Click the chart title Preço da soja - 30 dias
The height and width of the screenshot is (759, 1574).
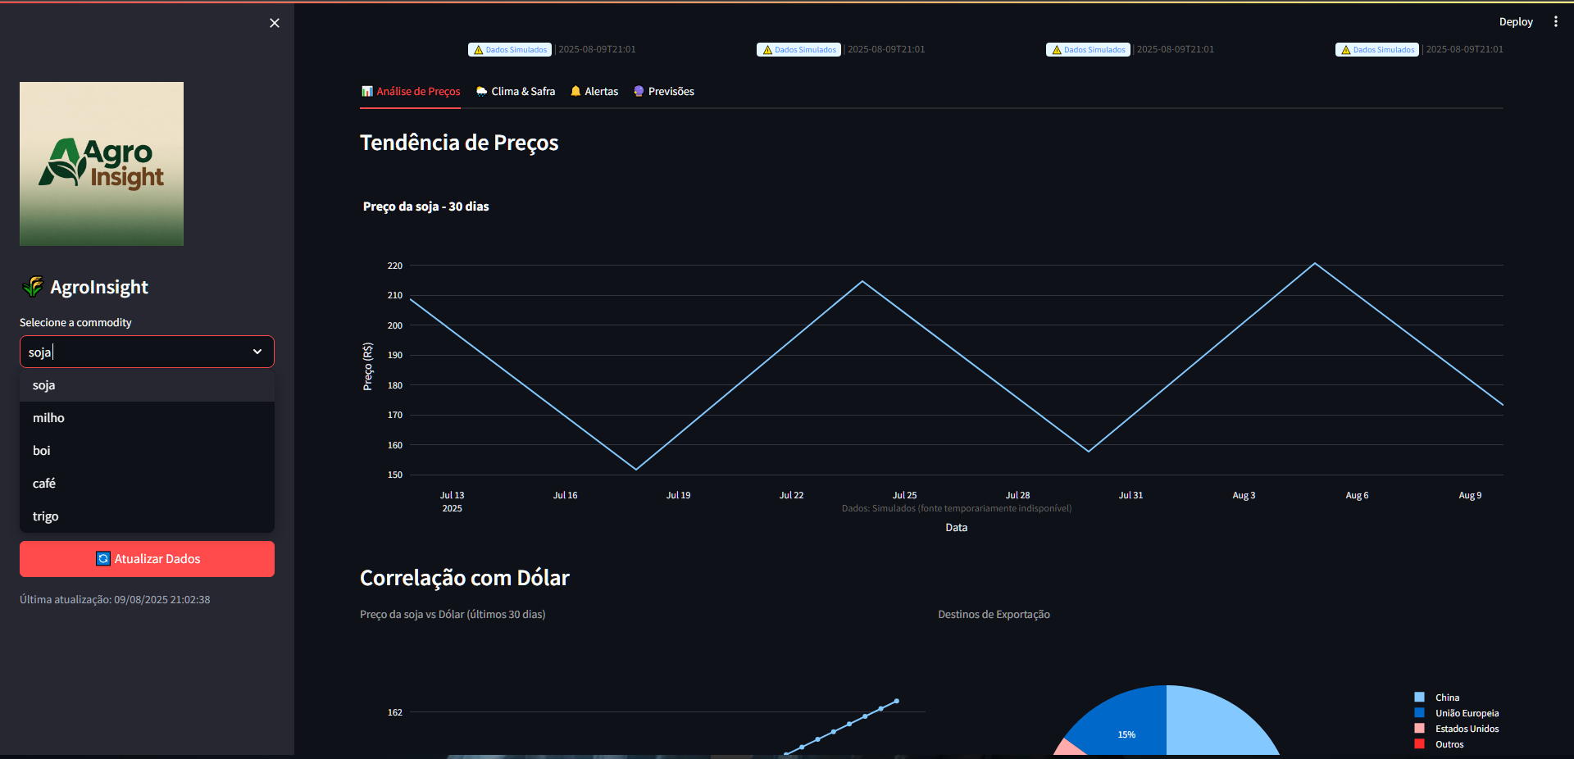tap(426, 207)
